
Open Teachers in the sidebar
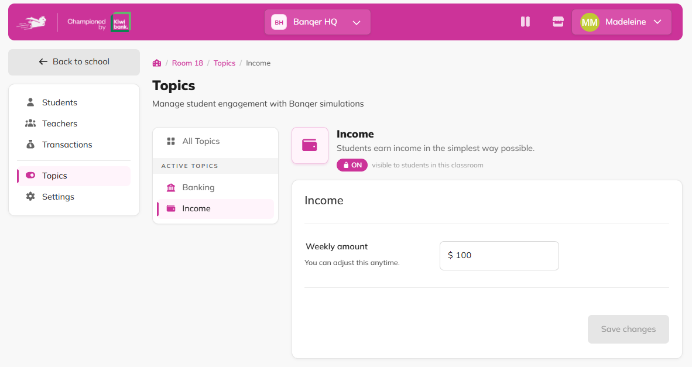[74, 124]
